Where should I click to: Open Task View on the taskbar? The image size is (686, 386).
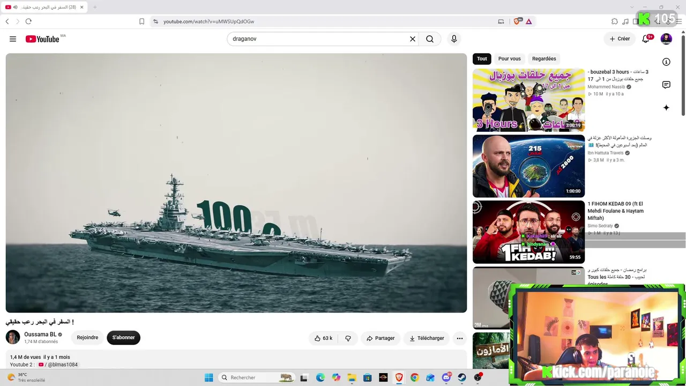[x=304, y=377]
